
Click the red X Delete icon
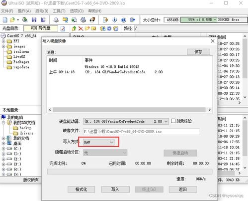click(81, 28)
